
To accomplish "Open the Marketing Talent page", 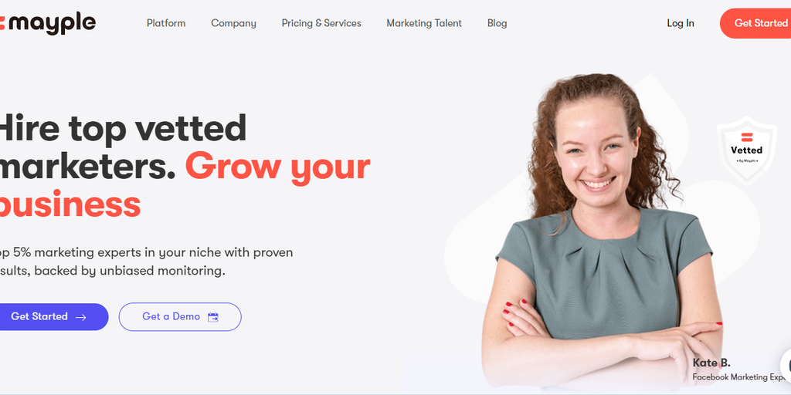I will [x=424, y=23].
